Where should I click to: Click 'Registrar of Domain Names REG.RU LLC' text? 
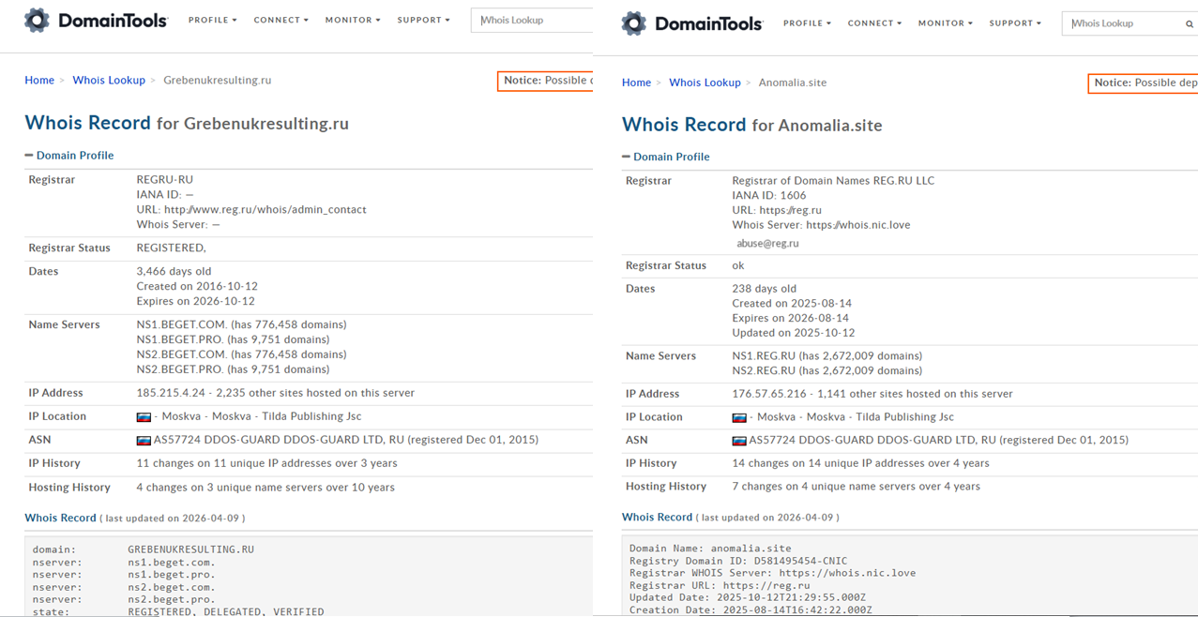click(833, 181)
